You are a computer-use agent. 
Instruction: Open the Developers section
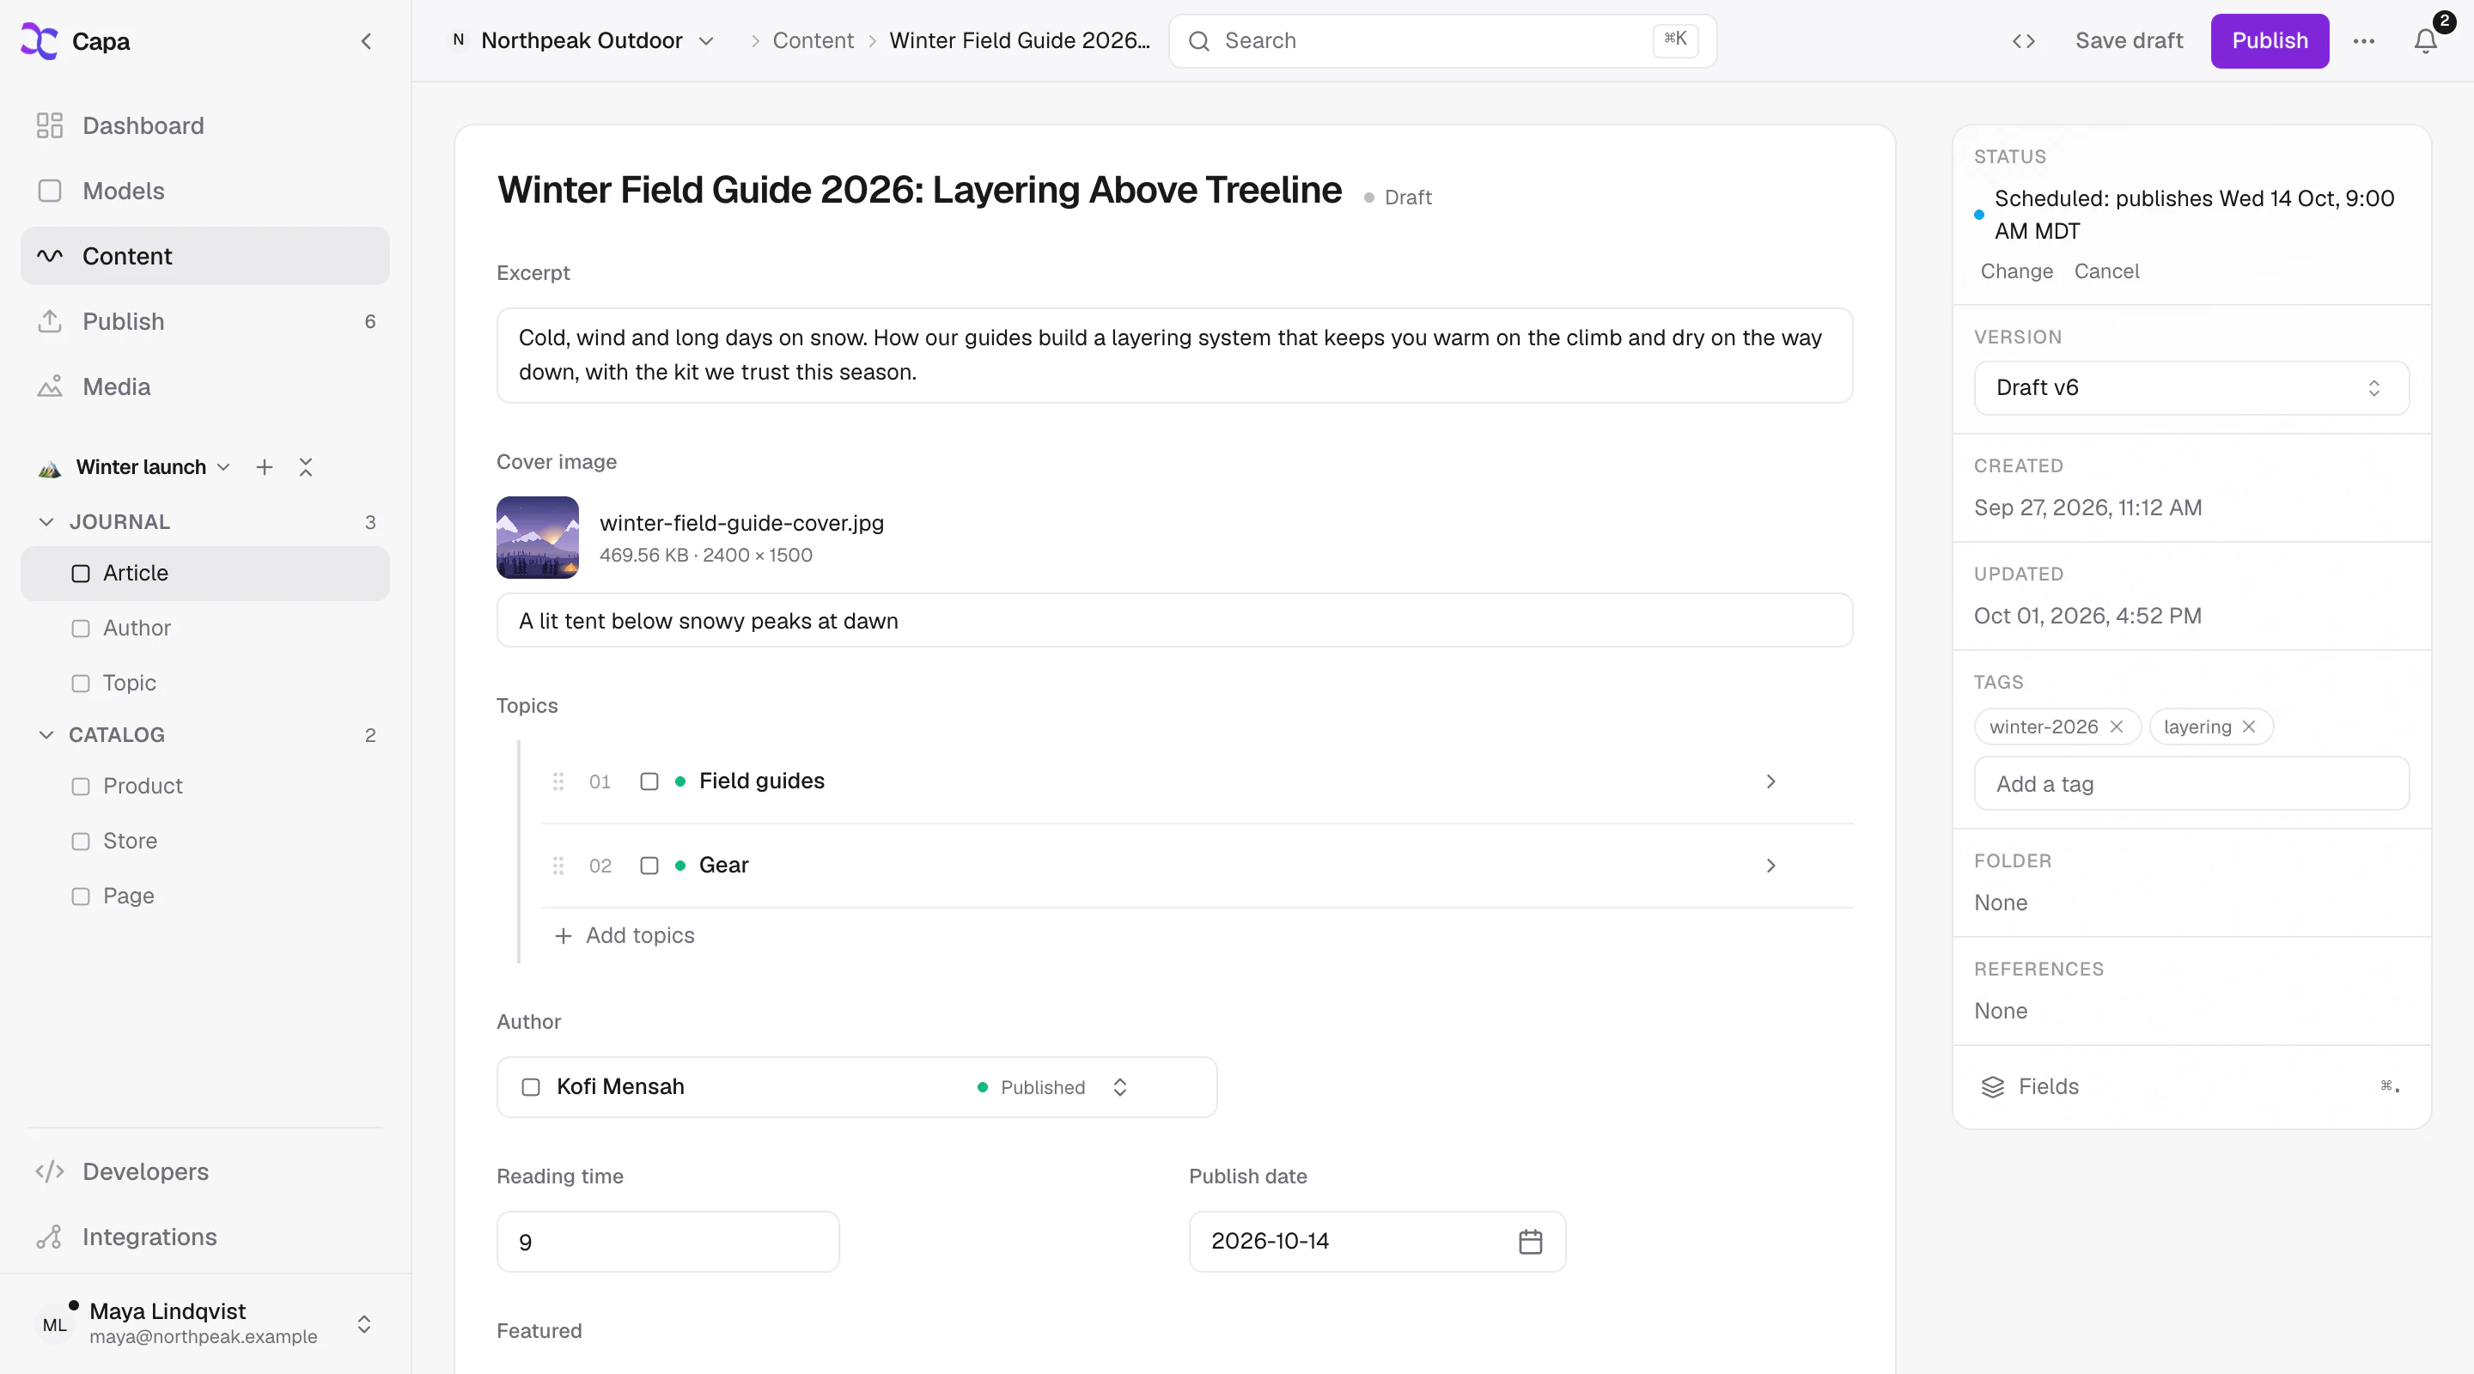[x=205, y=1171]
